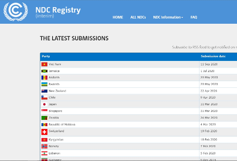Open the Viet Nam submission
237x161 pixels.
pyautogui.click(x=55, y=64)
